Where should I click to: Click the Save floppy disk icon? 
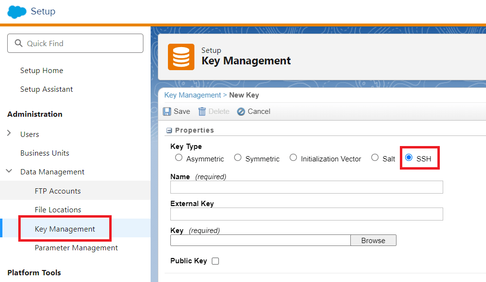pos(167,111)
